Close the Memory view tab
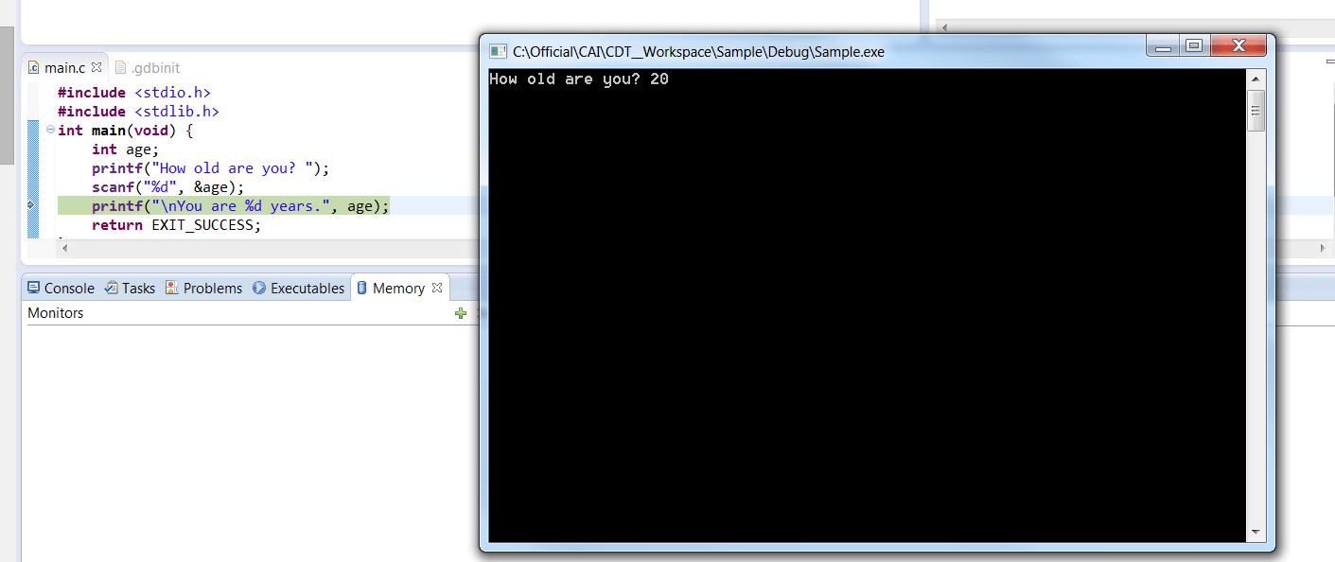The image size is (1335, 562). [437, 288]
